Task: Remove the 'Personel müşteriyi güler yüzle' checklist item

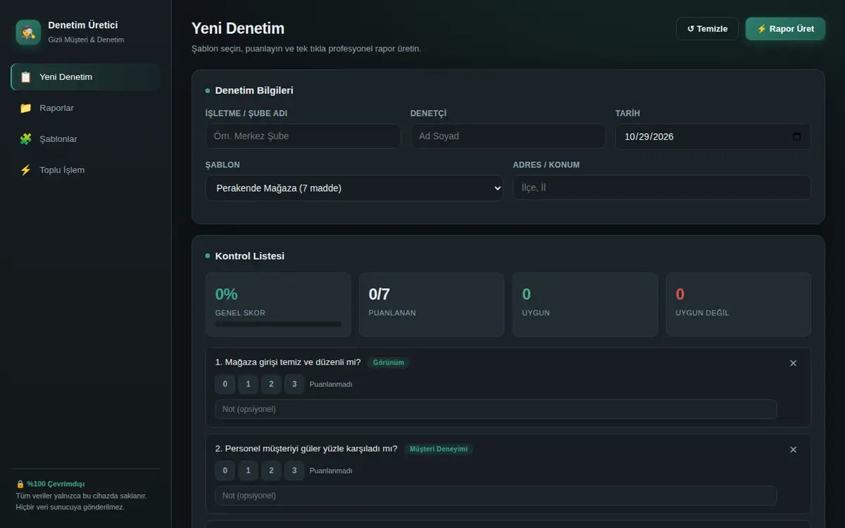Action: pyautogui.click(x=793, y=450)
